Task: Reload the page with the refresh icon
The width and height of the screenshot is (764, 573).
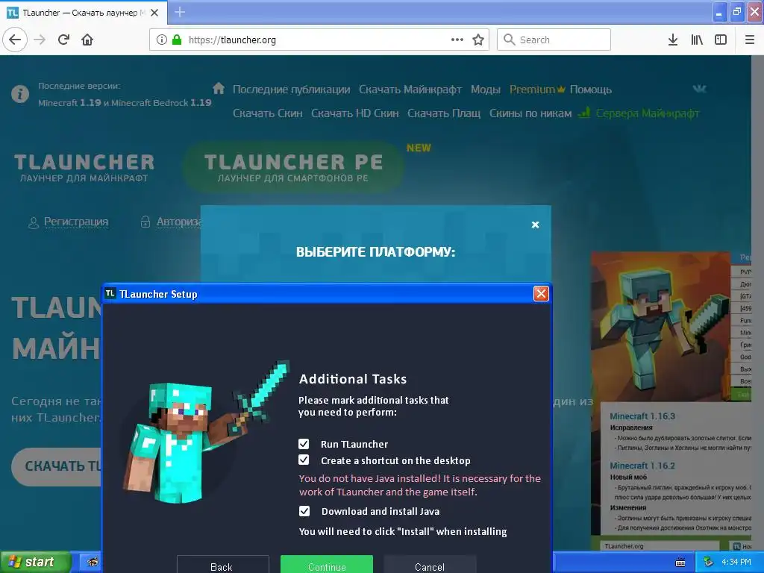Action: pyautogui.click(x=64, y=40)
